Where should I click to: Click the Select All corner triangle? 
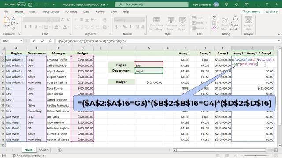point(3,48)
